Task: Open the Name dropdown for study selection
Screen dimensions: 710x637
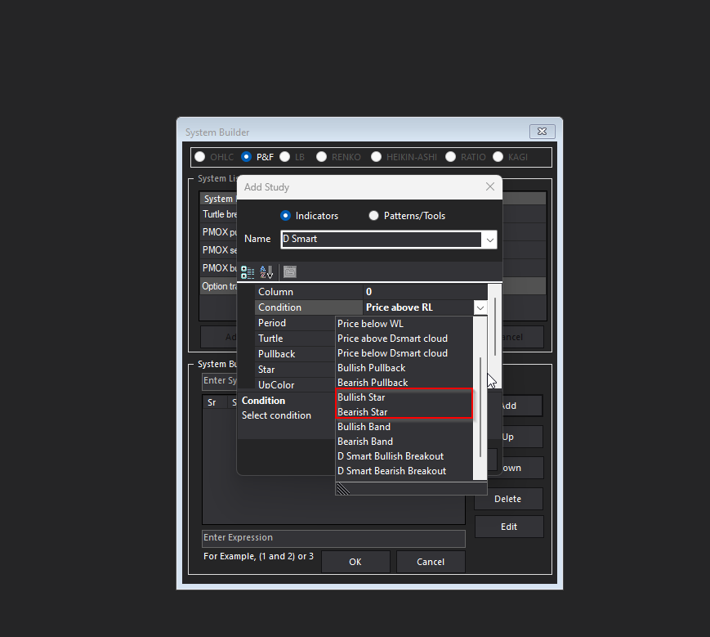Action: pyautogui.click(x=489, y=239)
